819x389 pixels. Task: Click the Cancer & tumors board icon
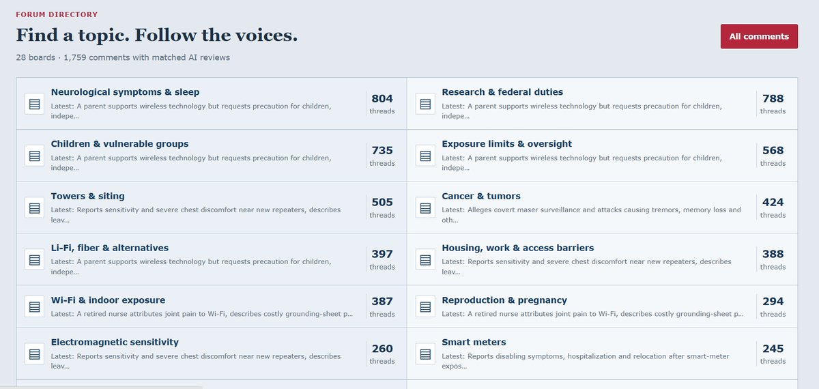(x=425, y=207)
